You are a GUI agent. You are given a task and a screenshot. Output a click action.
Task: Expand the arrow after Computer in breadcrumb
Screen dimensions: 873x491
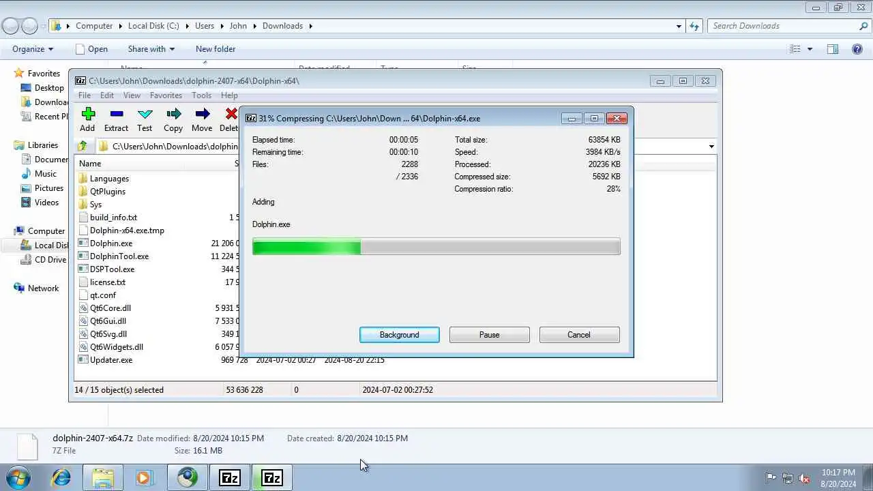tap(120, 26)
